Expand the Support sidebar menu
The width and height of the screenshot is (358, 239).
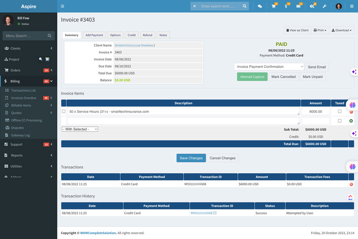click(28, 144)
